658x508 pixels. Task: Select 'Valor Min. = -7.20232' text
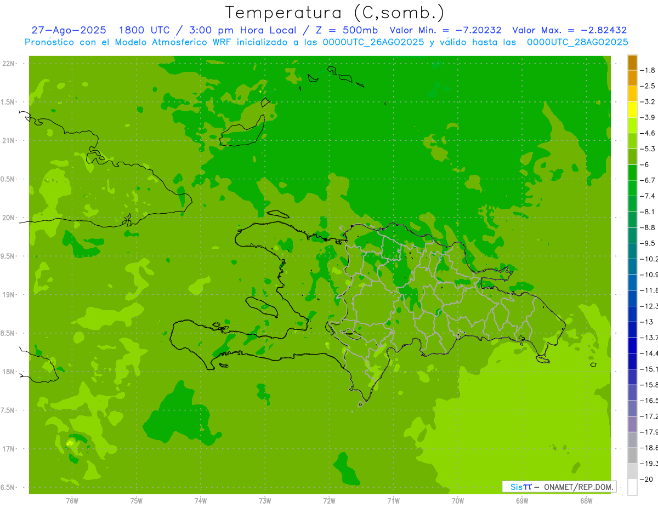[x=445, y=30]
